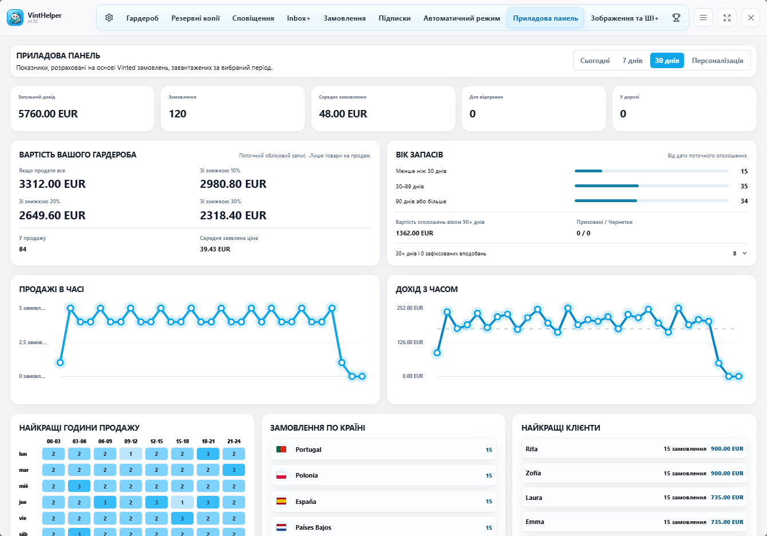The image size is (767, 536).
Task: Click the 39.43 EUR average price
Action: (x=215, y=249)
